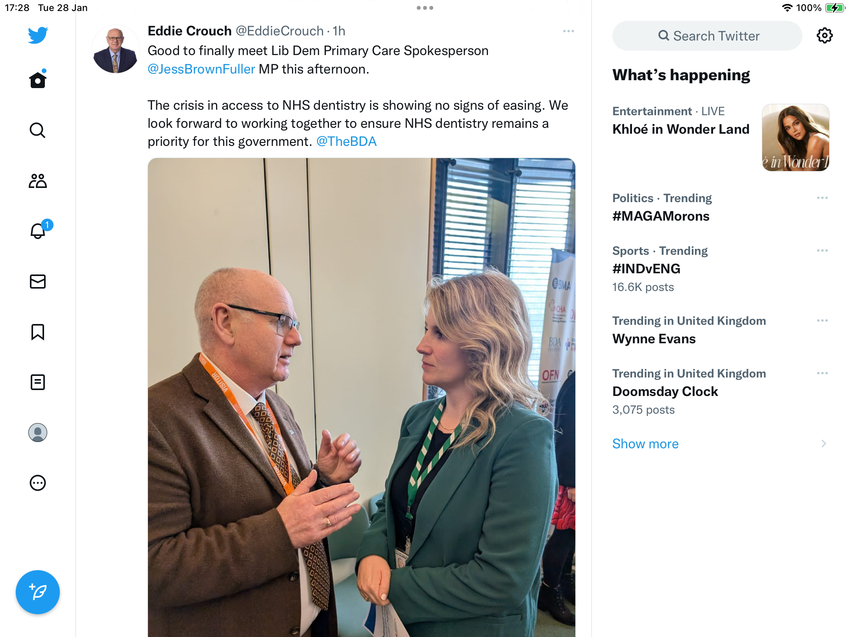This screenshot has height=637, width=850.
Task: Open Notifications bell with 1 badge
Action: [x=39, y=230]
